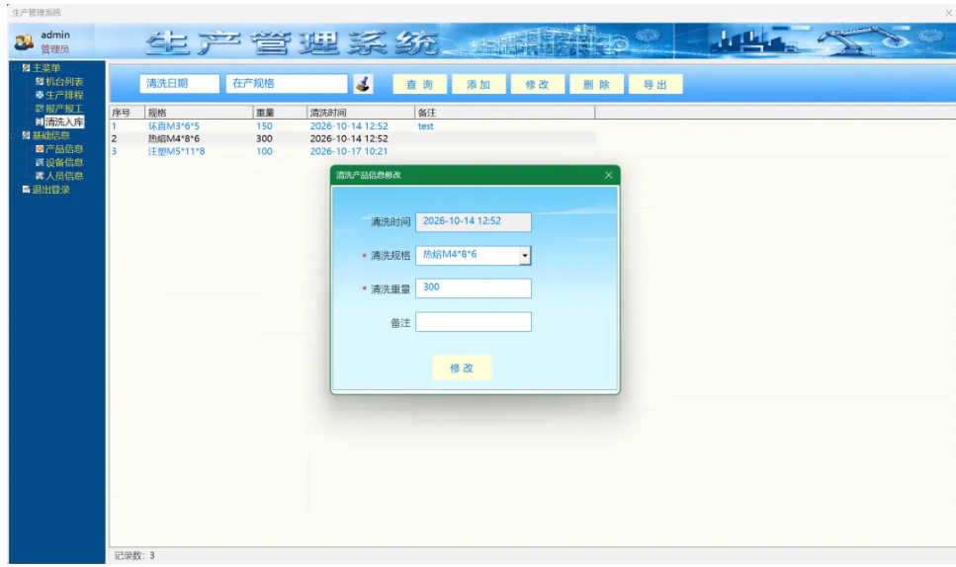Open the 清洗规格 dropdown arrow
This screenshot has height=567, width=956.
click(525, 255)
